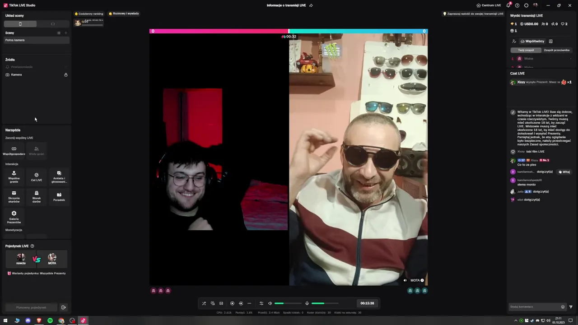This screenshot has width=578, height=325.
Task: Open Centrum LIVE
Action: [489, 5]
